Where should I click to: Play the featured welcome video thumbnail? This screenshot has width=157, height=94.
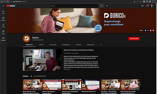pyautogui.click(x=42, y=60)
